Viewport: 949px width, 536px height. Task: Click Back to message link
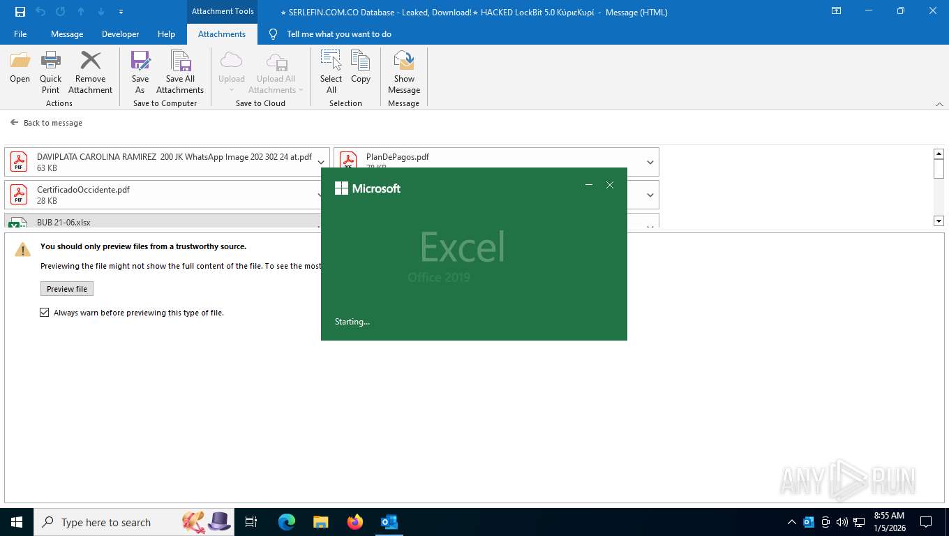tap(46, 123)
